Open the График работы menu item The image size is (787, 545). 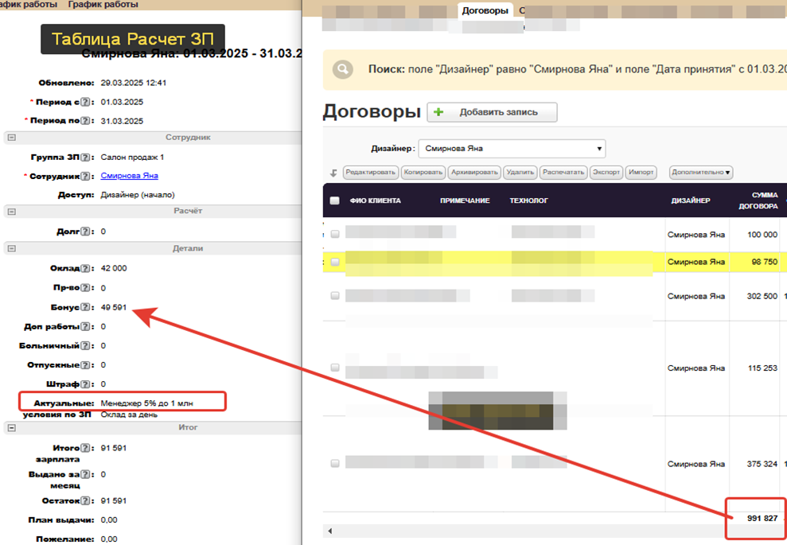103,5
